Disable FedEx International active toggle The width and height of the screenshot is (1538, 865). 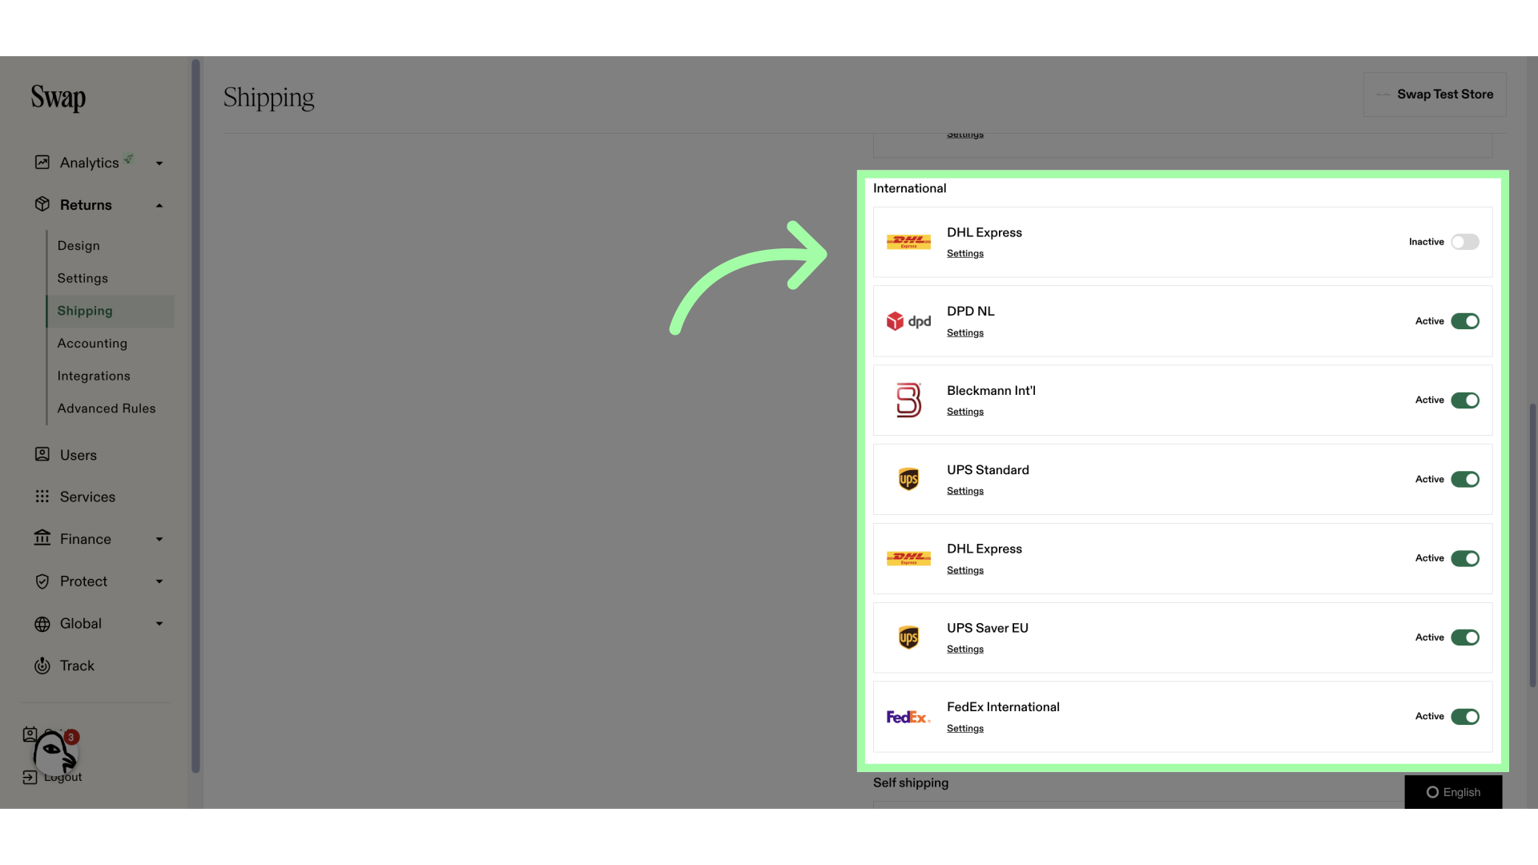click(1465, 716)
